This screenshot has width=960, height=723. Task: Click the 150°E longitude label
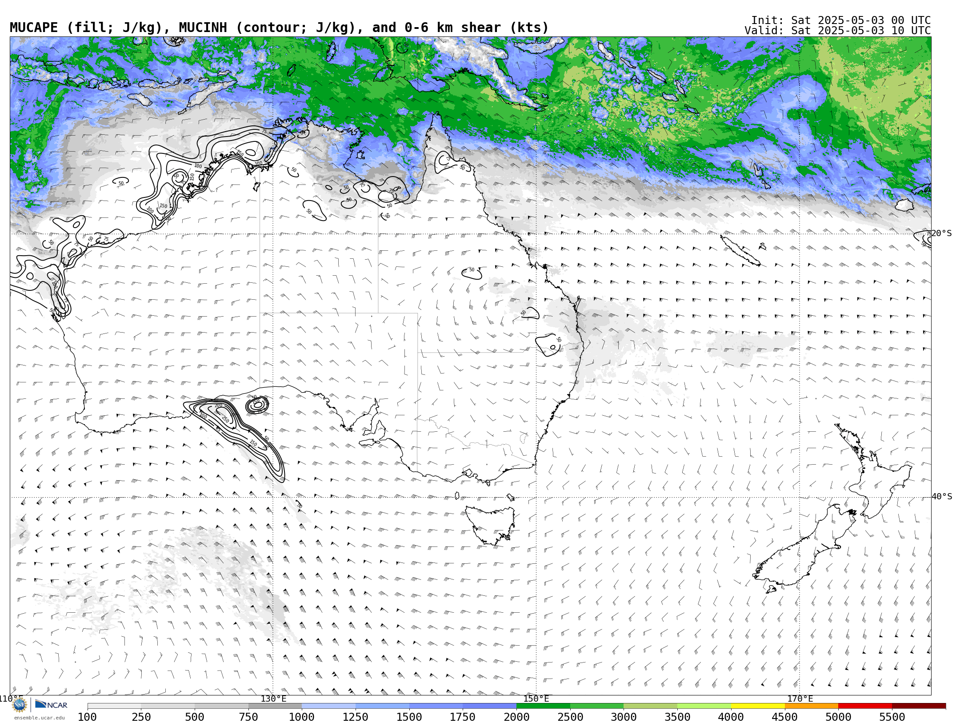pos(536,699)
